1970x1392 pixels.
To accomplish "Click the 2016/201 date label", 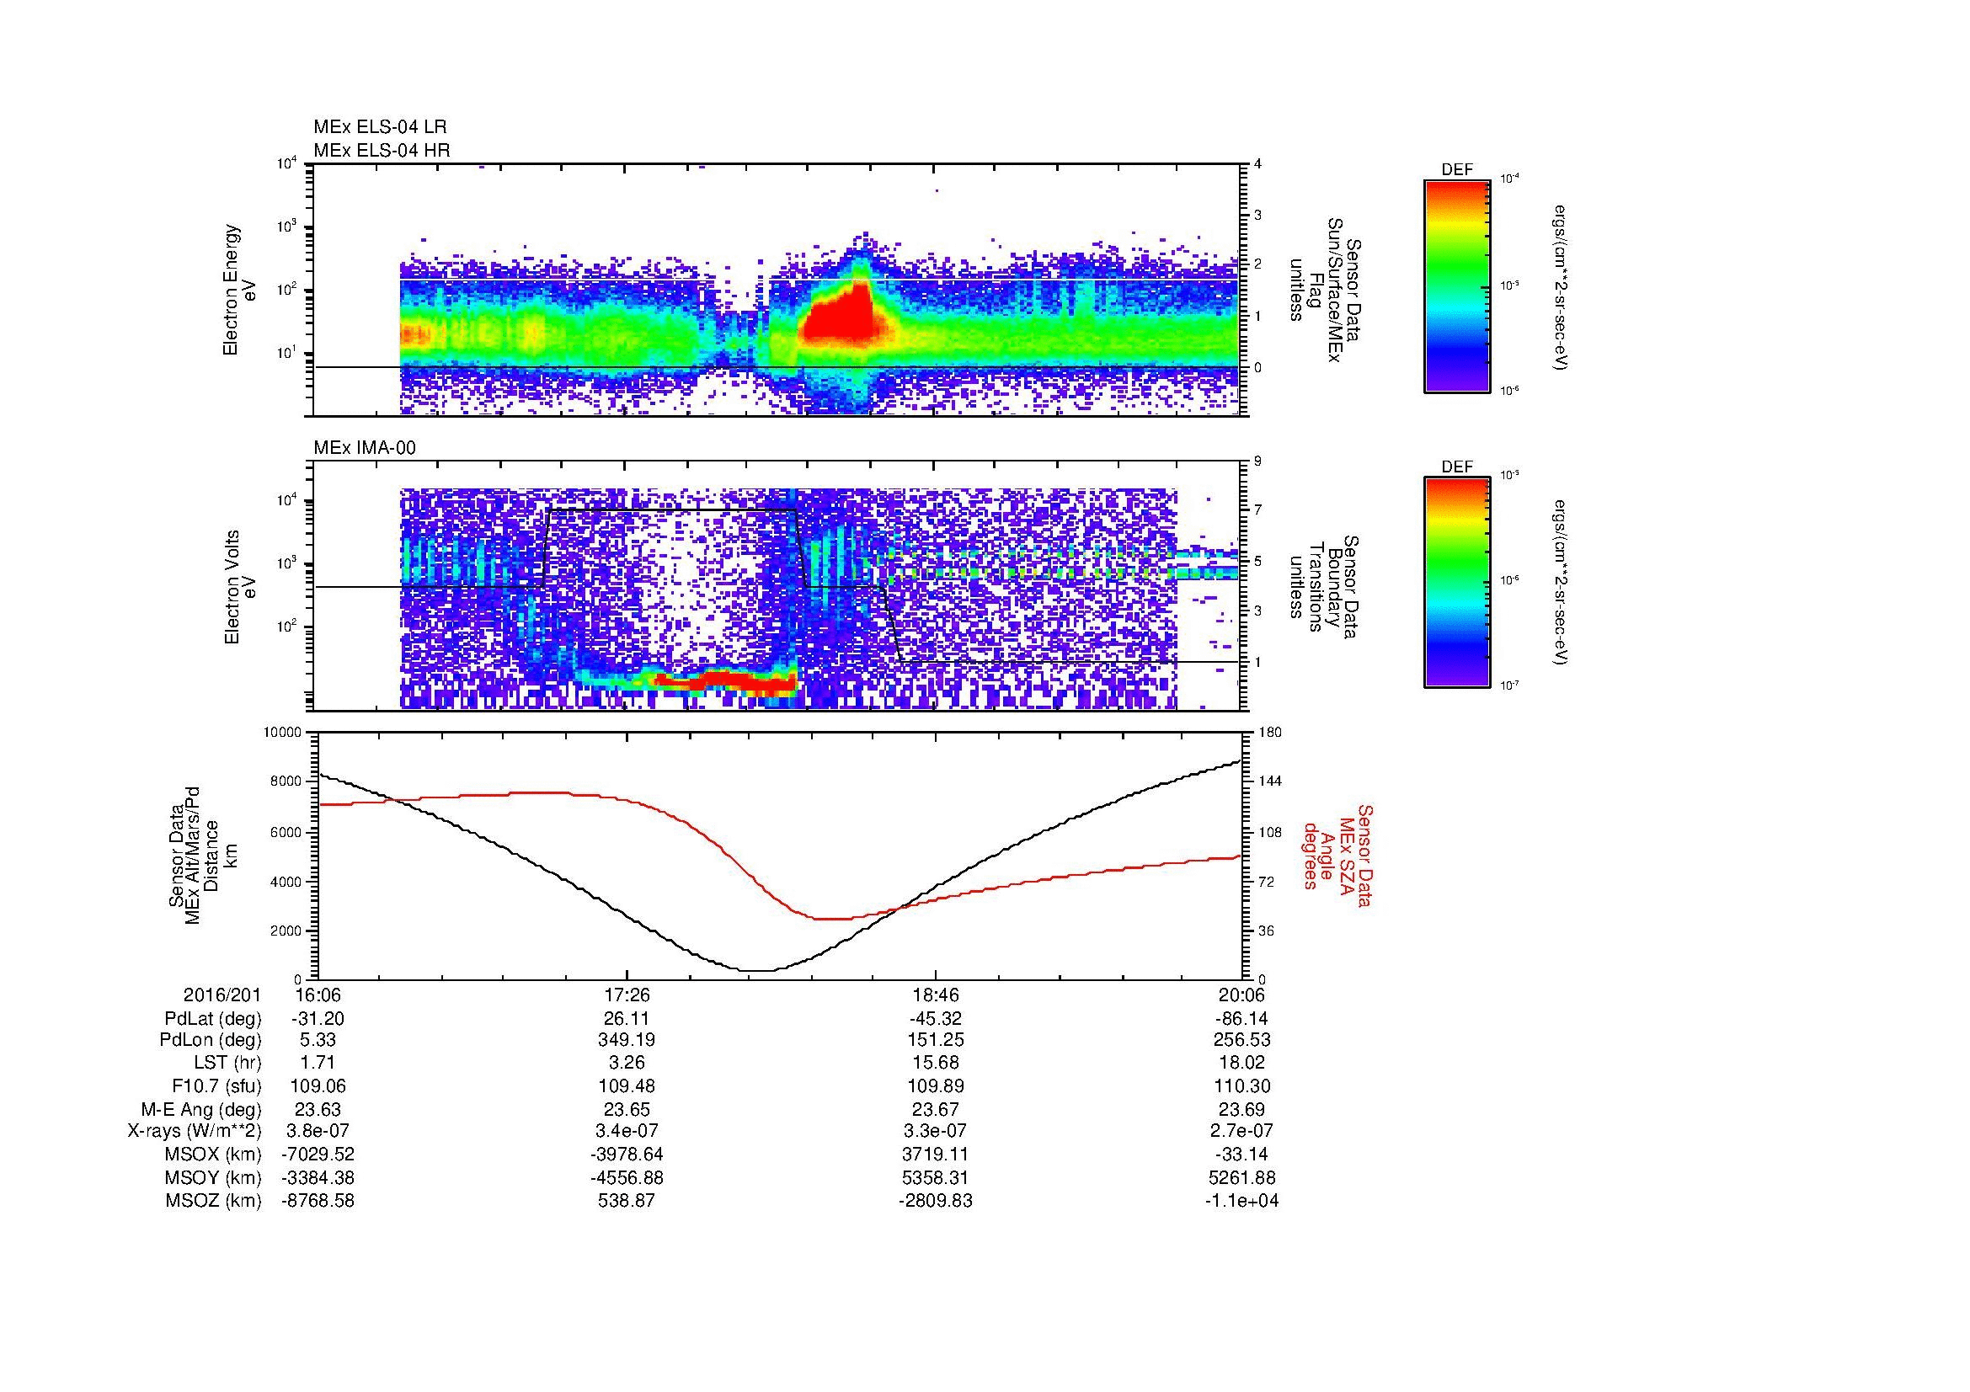I will 222,995.
